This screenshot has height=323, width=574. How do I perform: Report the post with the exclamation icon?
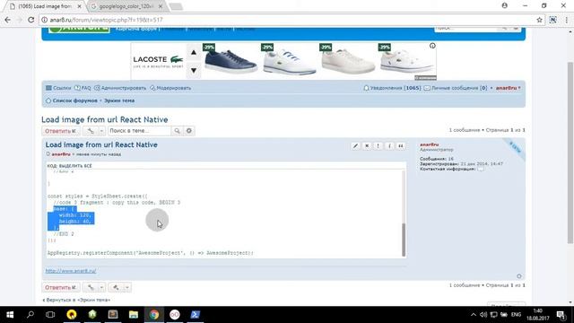(378, 145)
